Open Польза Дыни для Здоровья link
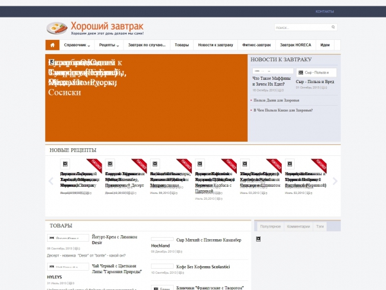Screen dimensions: 386x290 coord(277,101)
